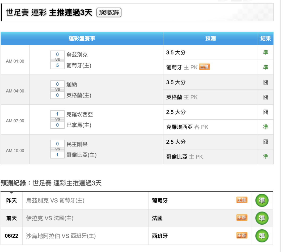Viewport: 287px width, 252px height.
Task: Click 葡萄牙 主 PK prediction
Action: coord(182,67)
